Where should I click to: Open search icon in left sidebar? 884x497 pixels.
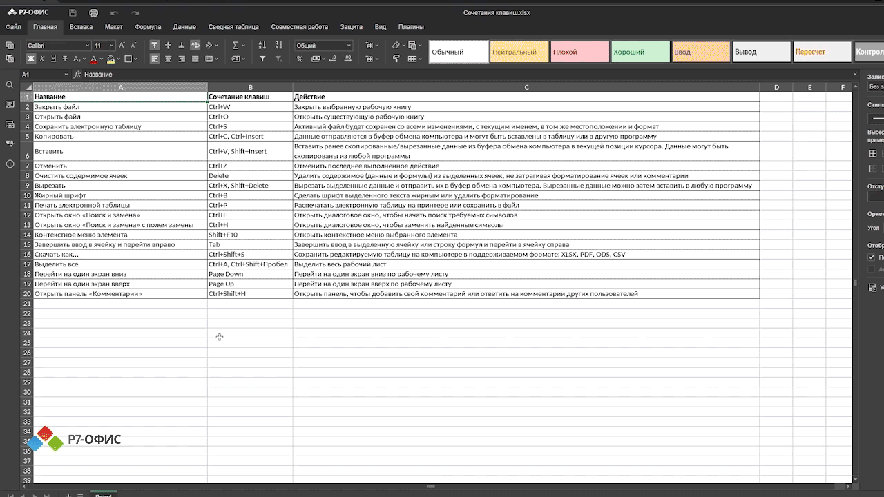(10, 85)
